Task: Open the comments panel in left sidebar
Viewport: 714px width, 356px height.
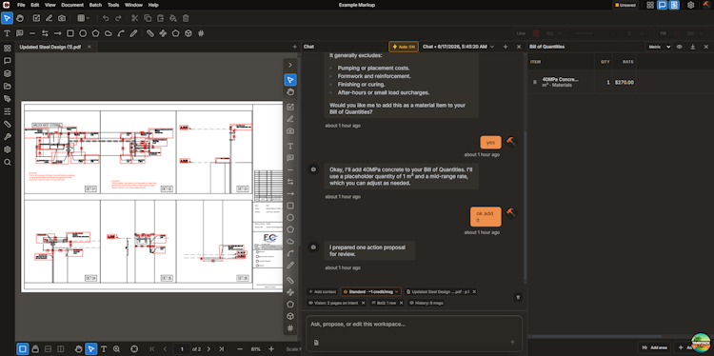Action: click(x=8, y=61)
